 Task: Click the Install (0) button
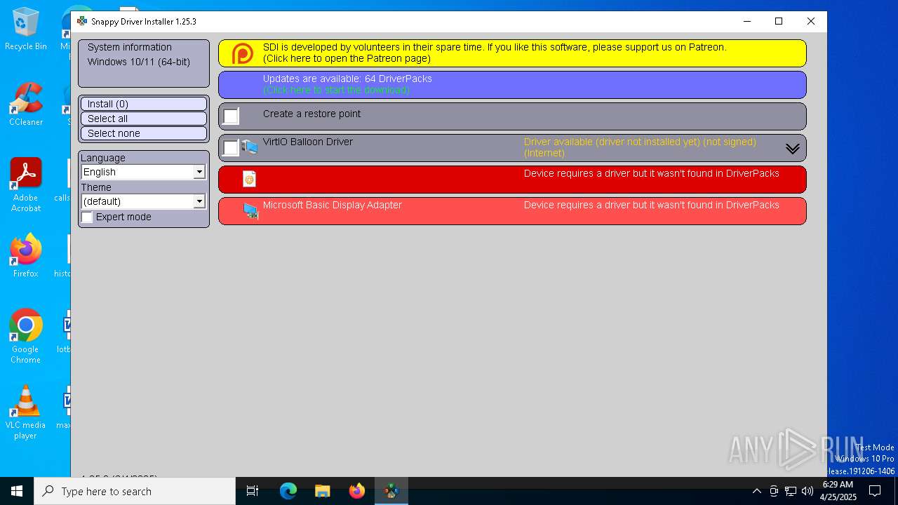coord(144,104)
